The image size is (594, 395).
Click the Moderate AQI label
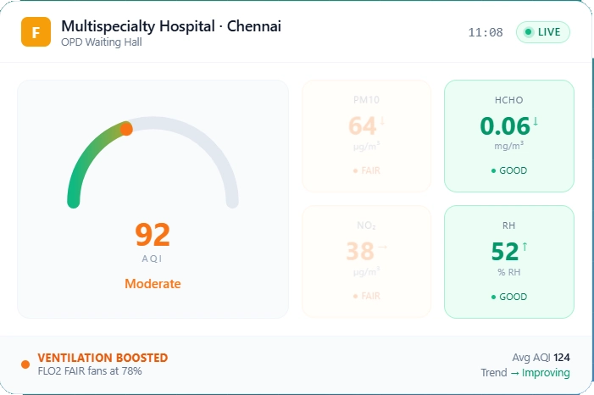153,284
